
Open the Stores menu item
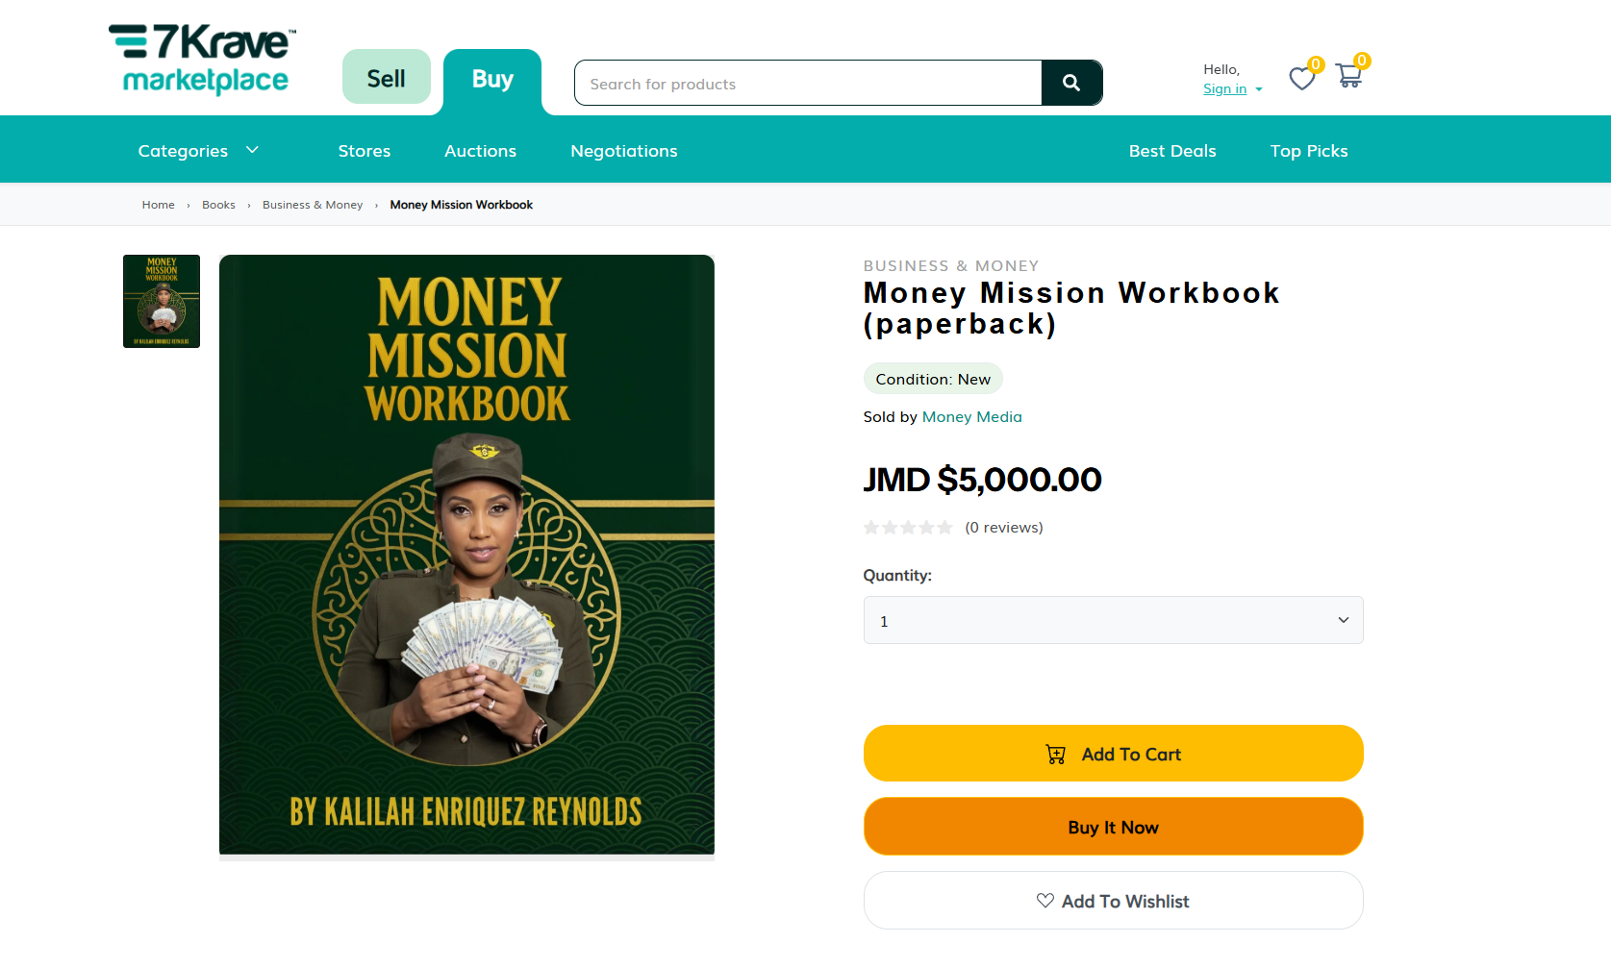click(x=365, y=151)
